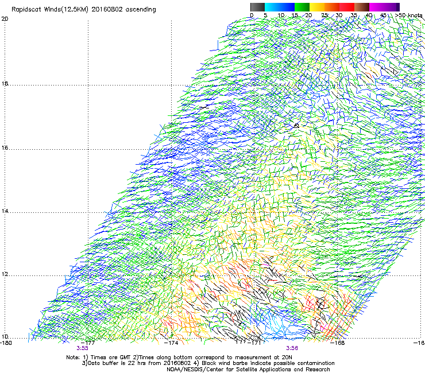Pick the yellow 20-25 knots color segment
This screenshot has height=373, width=425.
tap(317, 7)
